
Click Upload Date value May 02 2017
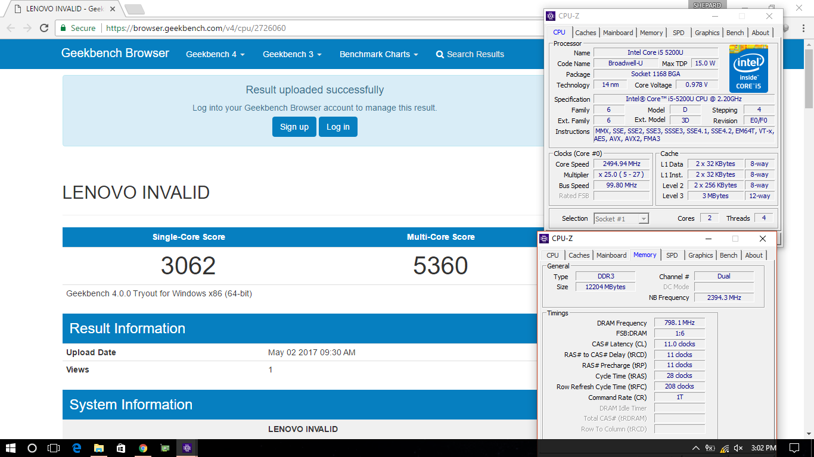coord(312,352)
